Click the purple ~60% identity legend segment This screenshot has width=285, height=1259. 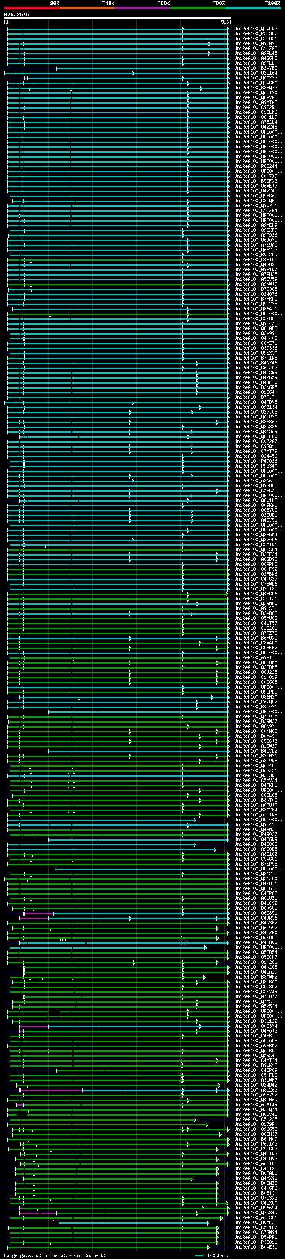pyautogui.click(x=143, y=8)
